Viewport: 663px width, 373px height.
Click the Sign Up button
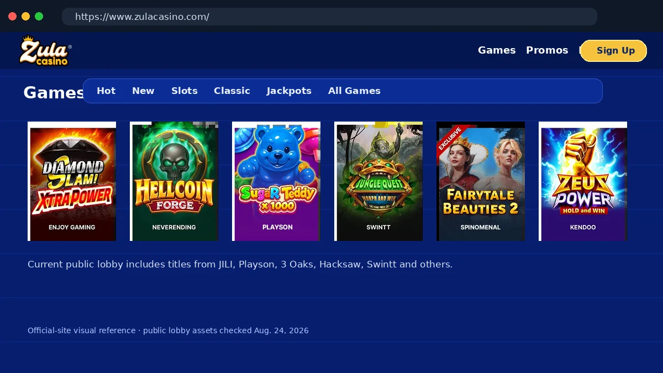click(x=613, y=51)
